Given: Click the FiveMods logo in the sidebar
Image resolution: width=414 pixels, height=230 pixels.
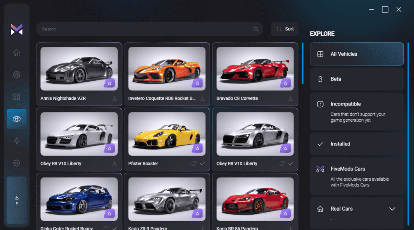Looking at the screenshot, I should (17, 30).
